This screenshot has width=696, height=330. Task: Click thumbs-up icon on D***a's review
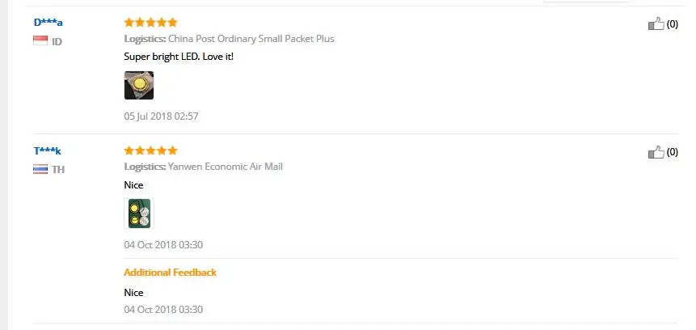click(656, 24)
